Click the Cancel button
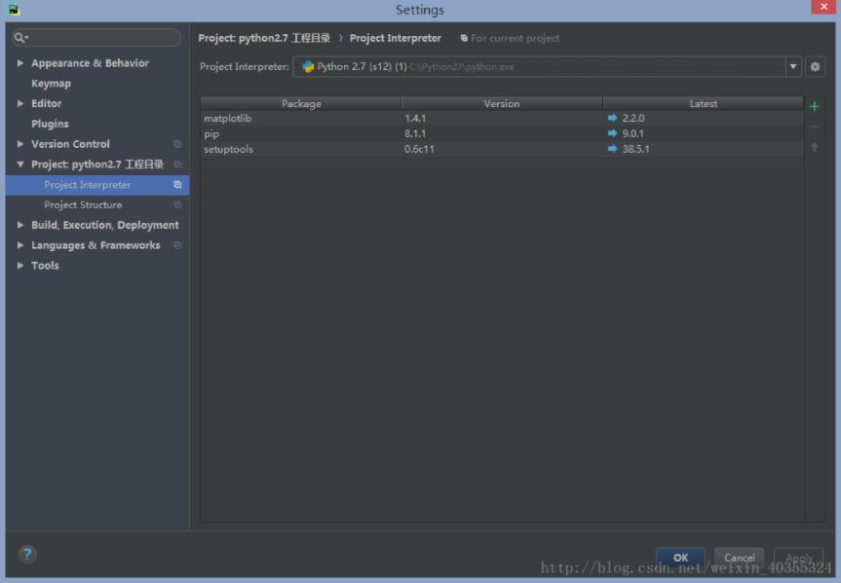The height and width of the screenshot is (583, 841). [x=739, y=557]
